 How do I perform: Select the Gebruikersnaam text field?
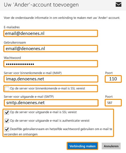coord(51,49)
